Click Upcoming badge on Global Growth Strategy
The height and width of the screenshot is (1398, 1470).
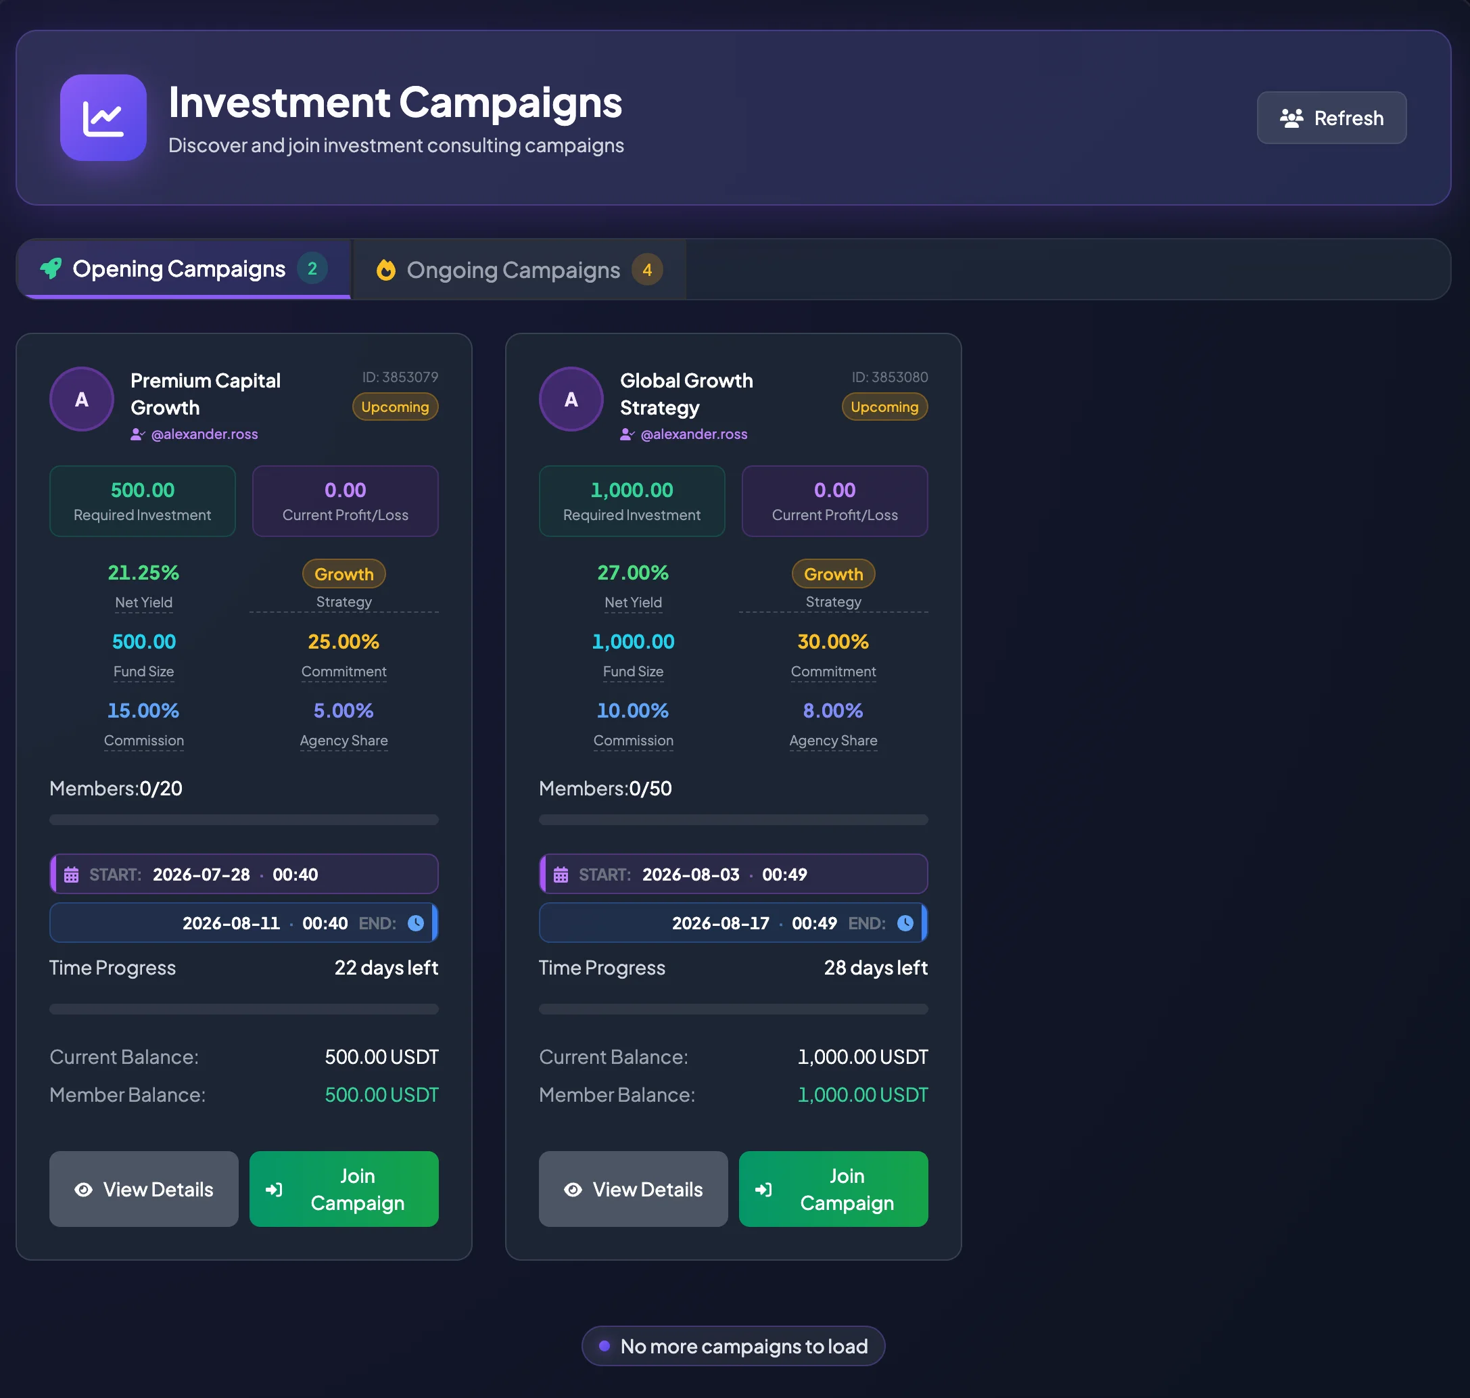[x=885, y=407]
